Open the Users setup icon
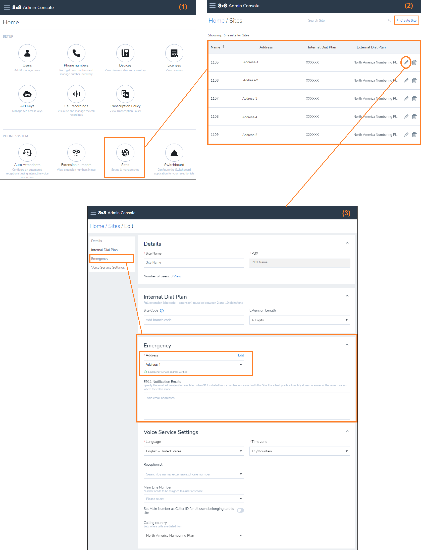The image size is (421, 550). (x=27, y=53)
